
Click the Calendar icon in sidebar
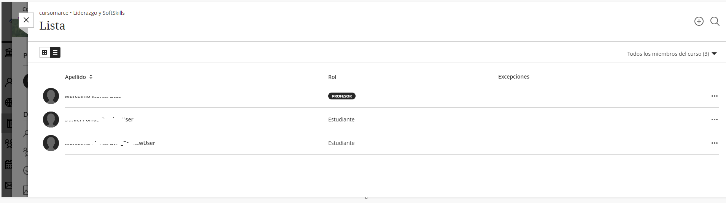8,165
